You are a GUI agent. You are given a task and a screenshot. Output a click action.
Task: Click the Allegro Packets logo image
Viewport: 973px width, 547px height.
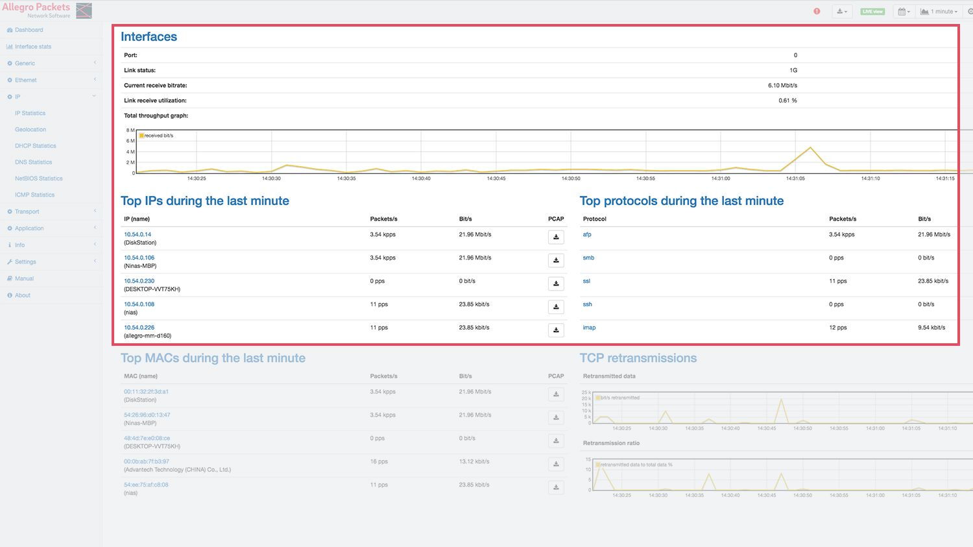(84, 10)
